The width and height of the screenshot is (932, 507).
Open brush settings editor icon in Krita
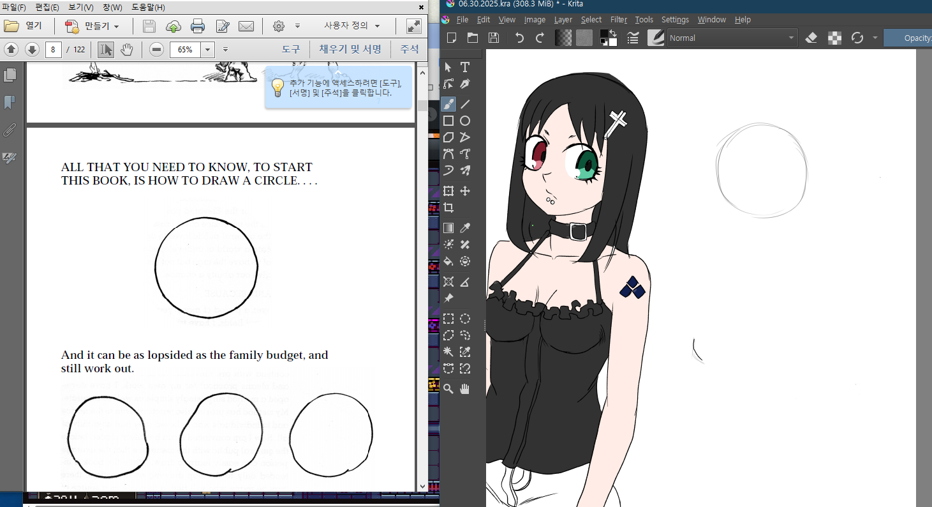click(x=633, y=38)
